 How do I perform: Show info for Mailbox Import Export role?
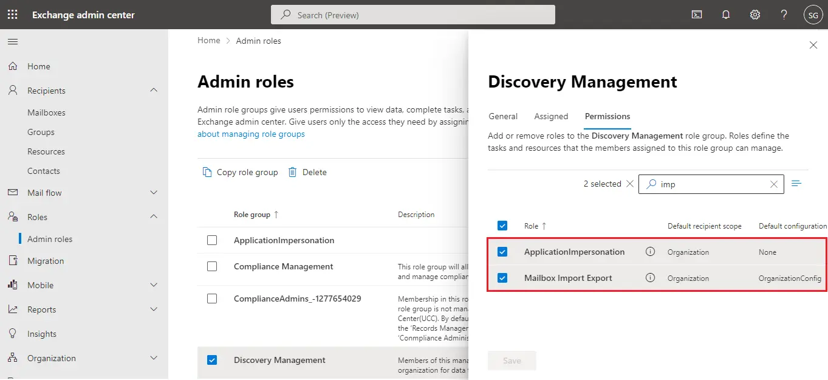(650, 277)
